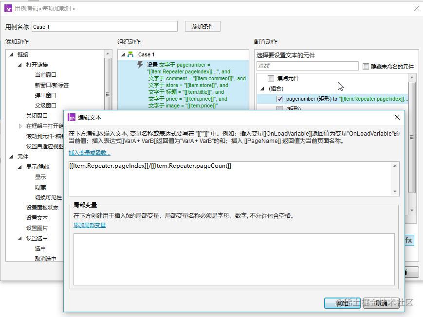Viewport: 423px width, 317px height.
Task: Click the 文字于 image action line
Action: click(183, 106)
